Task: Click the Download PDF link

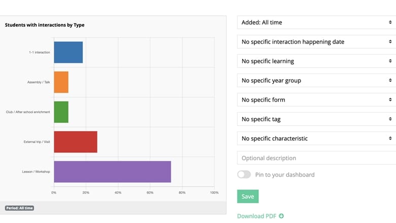Action: click(257, 216)
